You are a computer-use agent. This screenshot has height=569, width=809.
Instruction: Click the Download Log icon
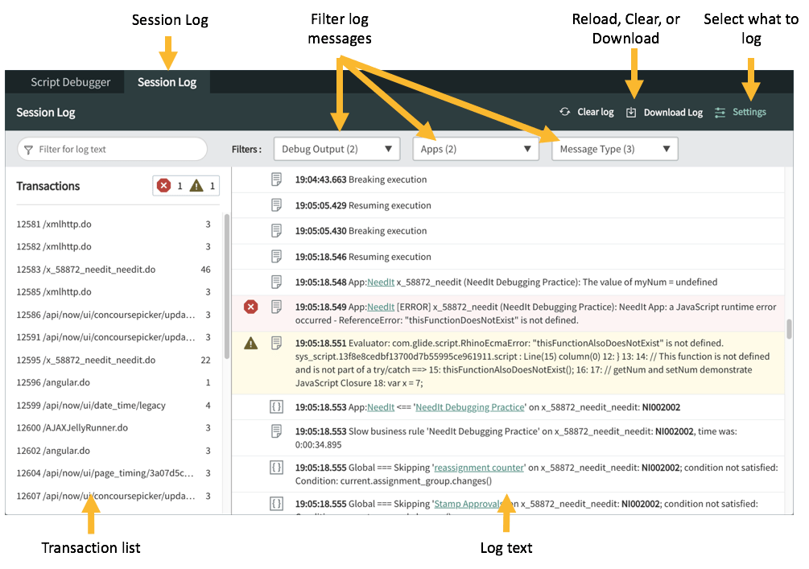coord(630,112)
